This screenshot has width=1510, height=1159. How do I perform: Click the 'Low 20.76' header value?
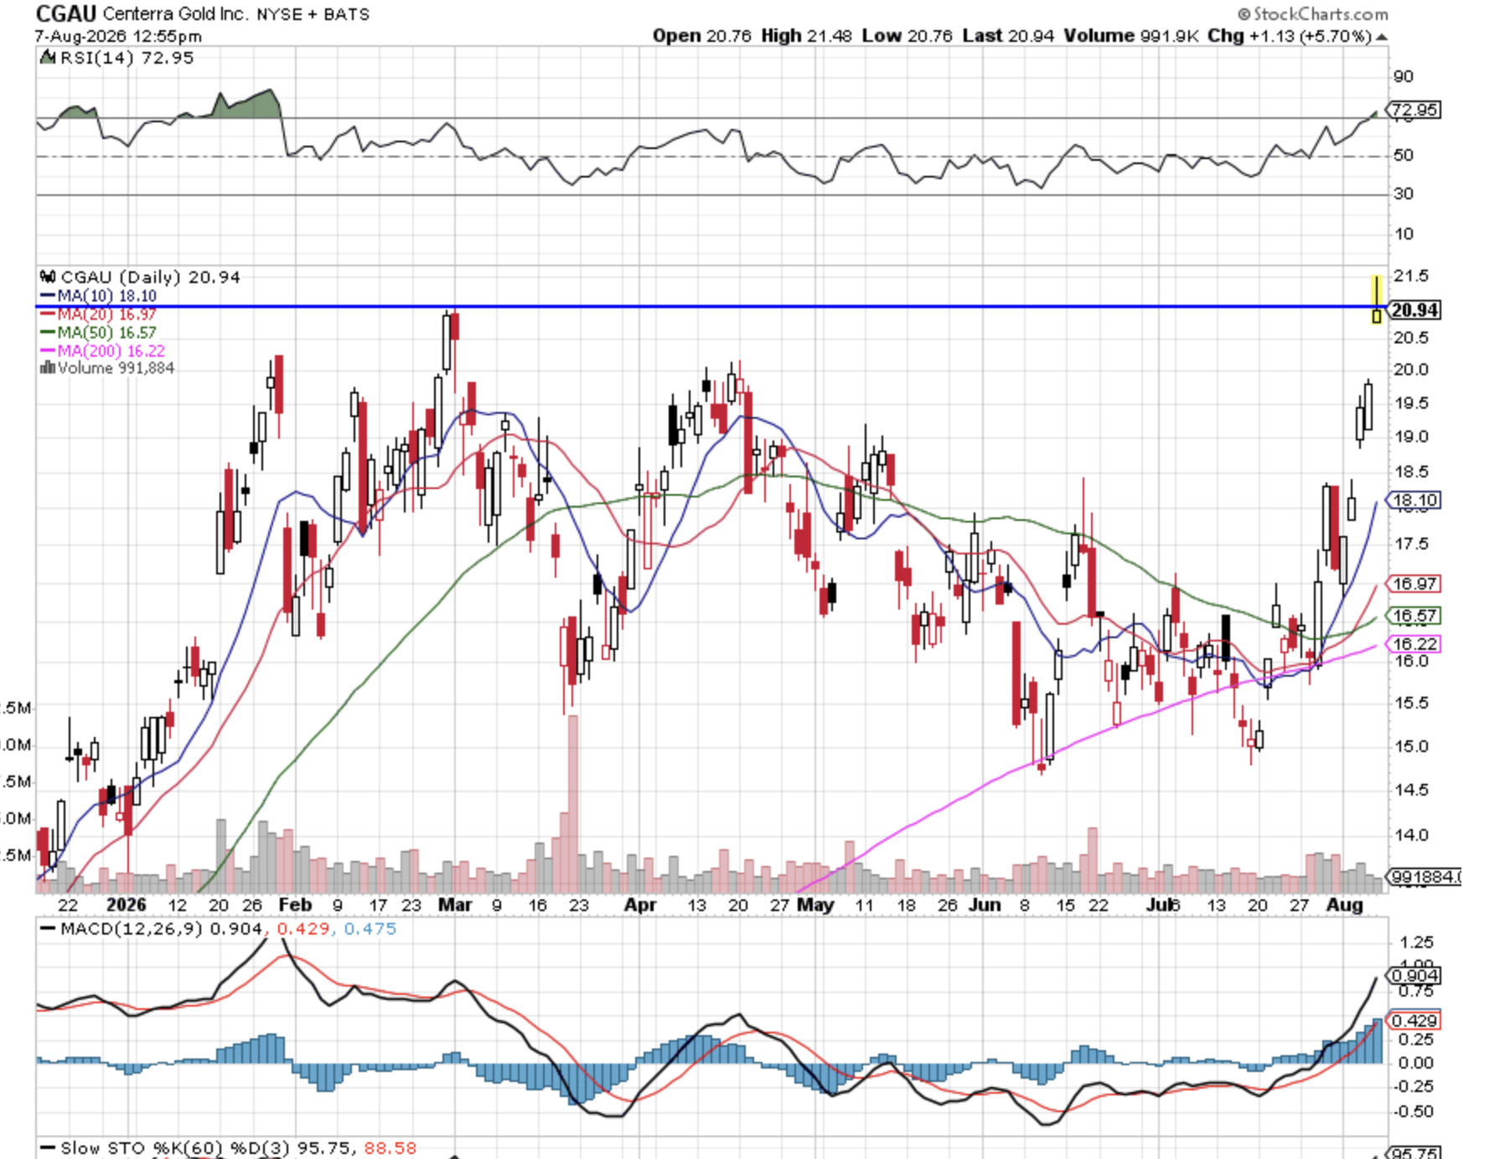908,36
